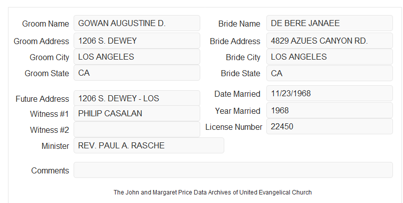Select the empty Comments field
This screenshot has width=403, height=203.
pyautogui.click(x=233, y=170)
